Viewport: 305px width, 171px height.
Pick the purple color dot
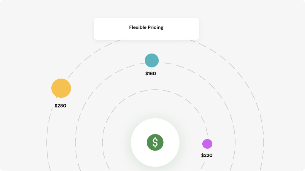tap(207, 144)
